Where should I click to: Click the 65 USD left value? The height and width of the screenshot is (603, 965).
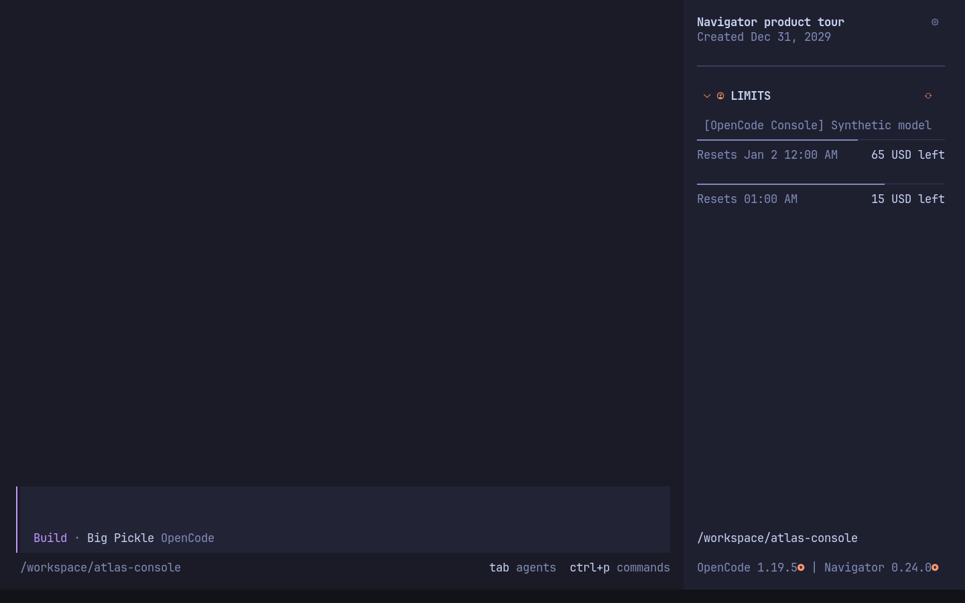[908, 155]
